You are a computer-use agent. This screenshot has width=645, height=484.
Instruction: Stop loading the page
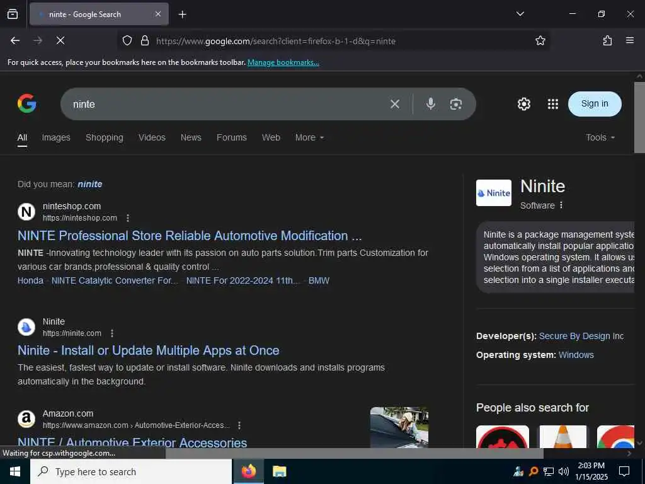click(x=60, y=40)
